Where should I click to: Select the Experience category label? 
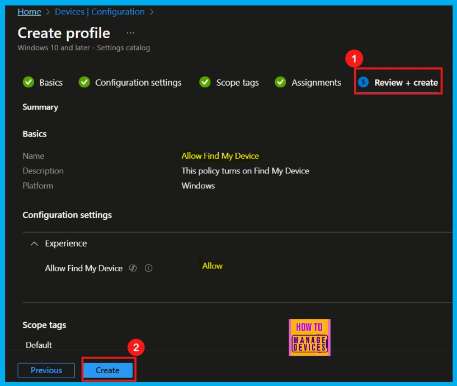pos(66,243)
